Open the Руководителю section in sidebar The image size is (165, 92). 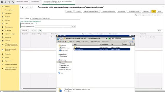9,10
